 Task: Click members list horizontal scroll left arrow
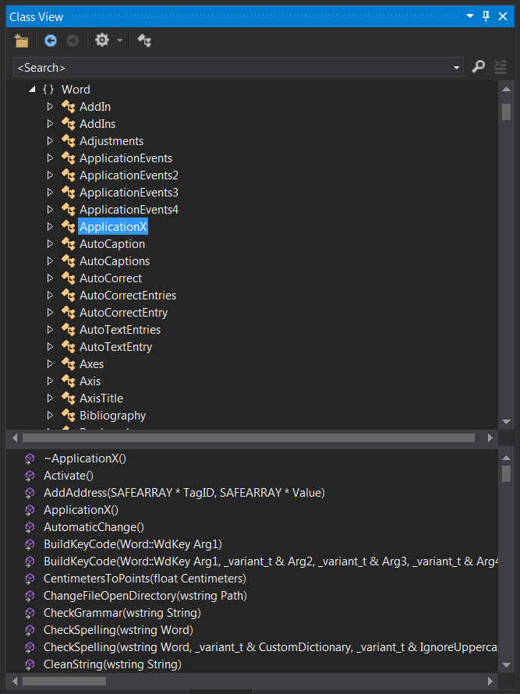pos(15,681)
